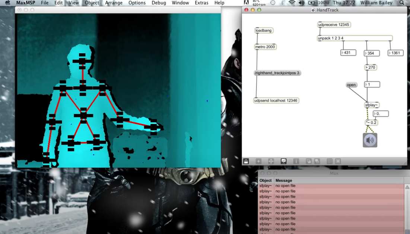The height and width of the screenshot is (234, 410).
Task: Open the Options menu
Action: (x=137, y=3)
